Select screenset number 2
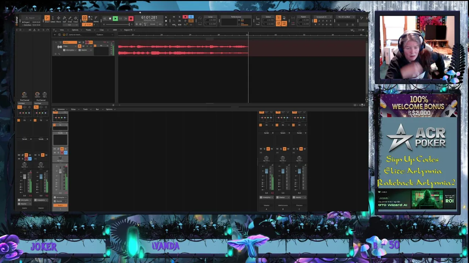 tap(319, 21)
